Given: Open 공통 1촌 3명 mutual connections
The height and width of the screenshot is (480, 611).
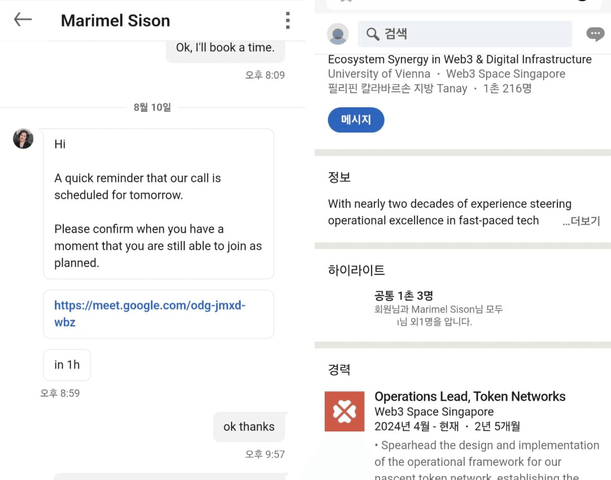Looking at the screenshot, I should pos(403,296).
